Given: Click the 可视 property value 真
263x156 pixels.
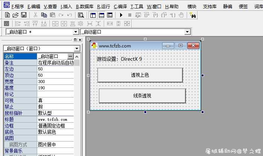Looking at the screenshot, I should [x=55, y=100].
